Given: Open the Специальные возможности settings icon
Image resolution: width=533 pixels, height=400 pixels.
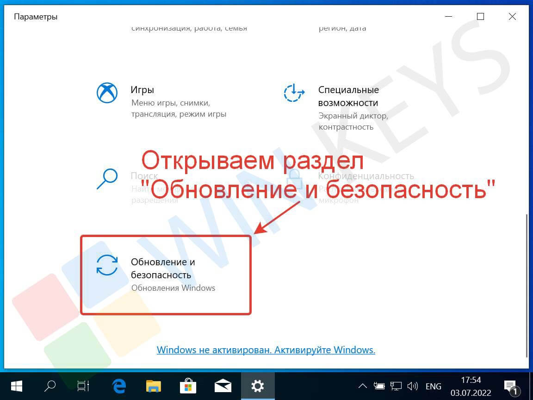Looking at the screenshot, I should pos(294,93).
